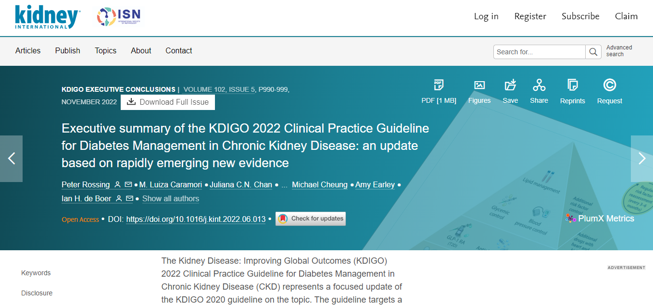Go to the previous article via left arrow
Image resolution: width=653 pixels, height=305 pixels.
tap(11, 159)
